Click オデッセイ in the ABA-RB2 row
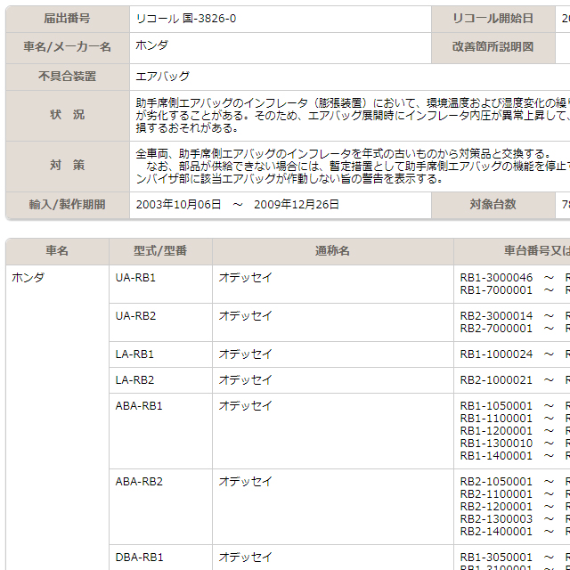The height and width of the screenshot is (570, 570). click(x=246, y=482)
